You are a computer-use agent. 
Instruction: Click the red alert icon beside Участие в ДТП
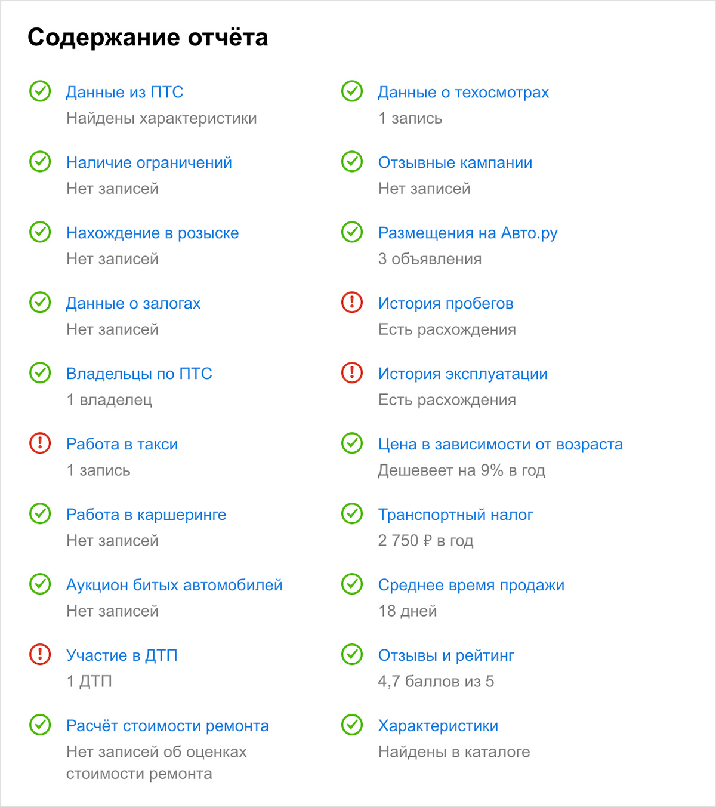(40, 655)
